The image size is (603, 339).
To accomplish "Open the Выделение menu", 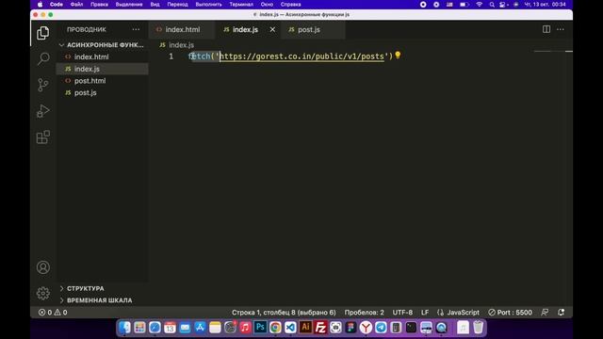I will point(129,5).
